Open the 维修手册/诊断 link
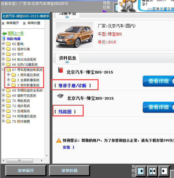Screen dimensions: 174x178 72,86
